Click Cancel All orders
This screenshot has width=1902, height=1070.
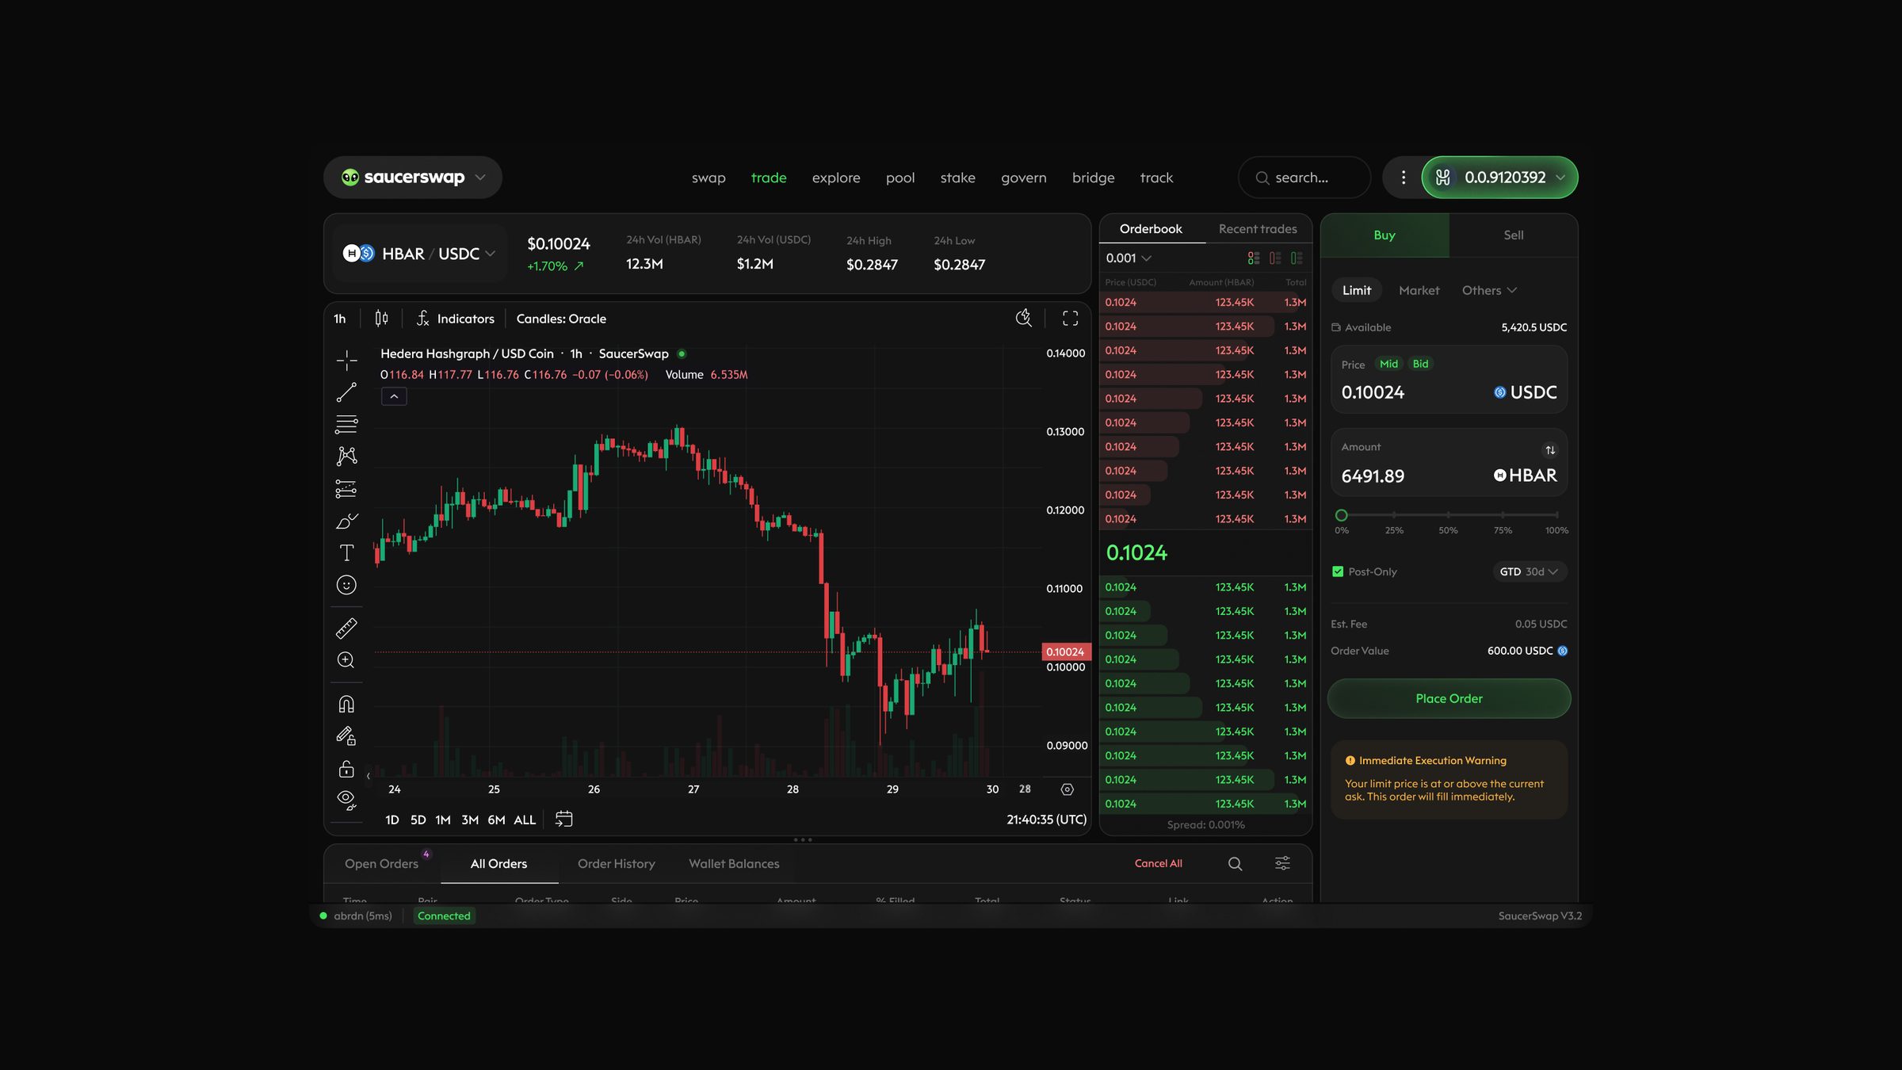click(x=1158, y=864)
